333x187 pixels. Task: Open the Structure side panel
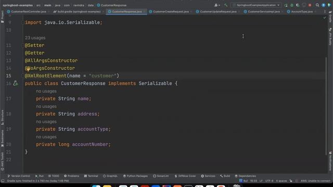click(2, 117)
